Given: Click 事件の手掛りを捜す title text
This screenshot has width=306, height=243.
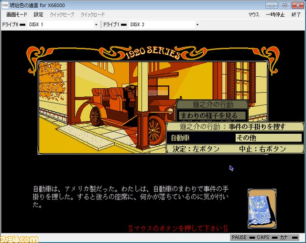Looking at the screenshot, I should 257,127.
